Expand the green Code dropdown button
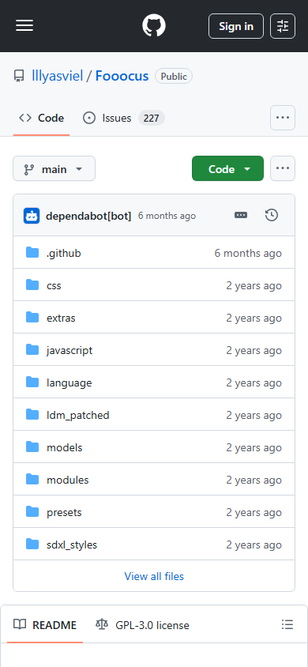This screenshot has width=308, height=667. pyautogui.click(x=227, y=168)
